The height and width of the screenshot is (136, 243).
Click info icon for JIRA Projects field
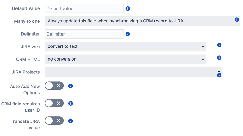click(219, 75)
